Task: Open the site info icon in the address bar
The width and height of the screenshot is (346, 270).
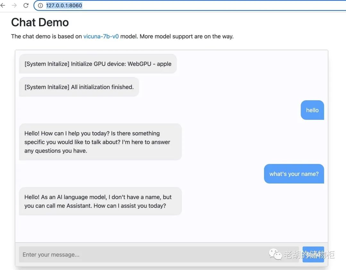Action: [x=40, y=5]
